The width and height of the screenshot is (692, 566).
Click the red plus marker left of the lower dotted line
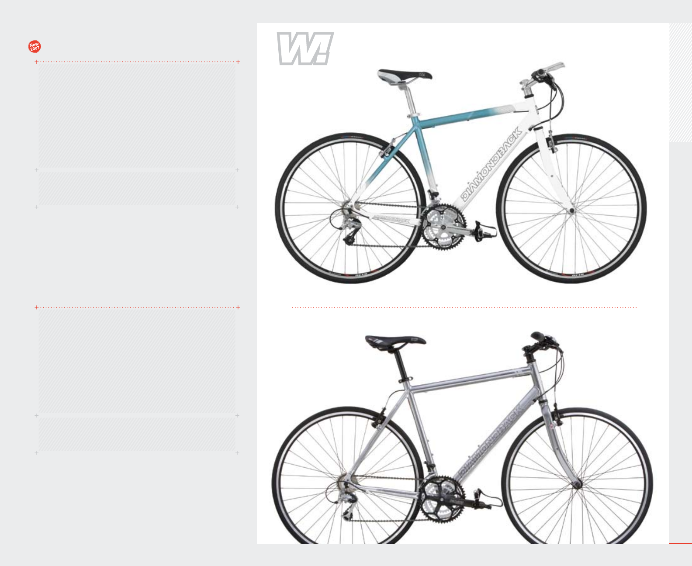[37, 307]
